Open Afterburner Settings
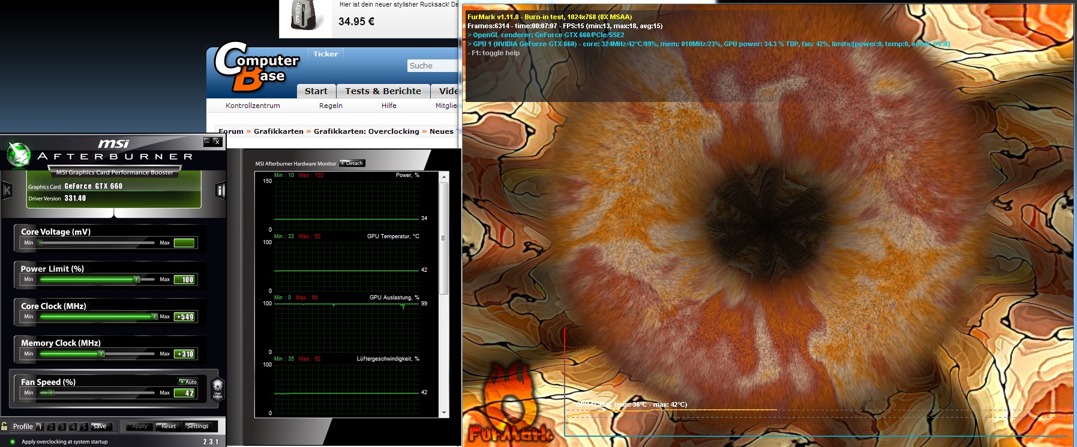 pos(197,427)
